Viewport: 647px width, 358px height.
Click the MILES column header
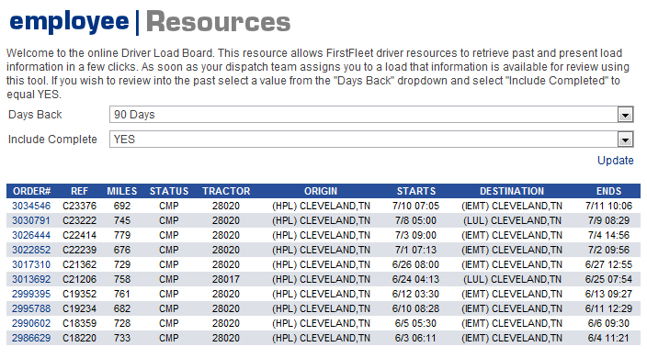121,191
